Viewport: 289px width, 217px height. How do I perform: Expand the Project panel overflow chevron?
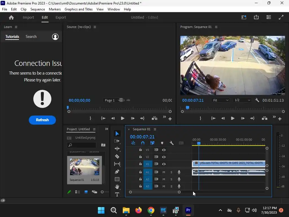coord(106,129)
